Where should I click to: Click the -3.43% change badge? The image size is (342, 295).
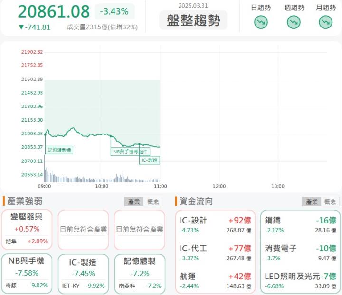pos(114,11)
